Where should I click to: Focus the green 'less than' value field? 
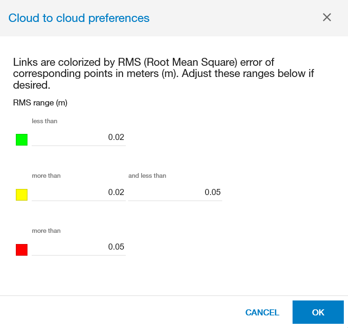(78, 137)
